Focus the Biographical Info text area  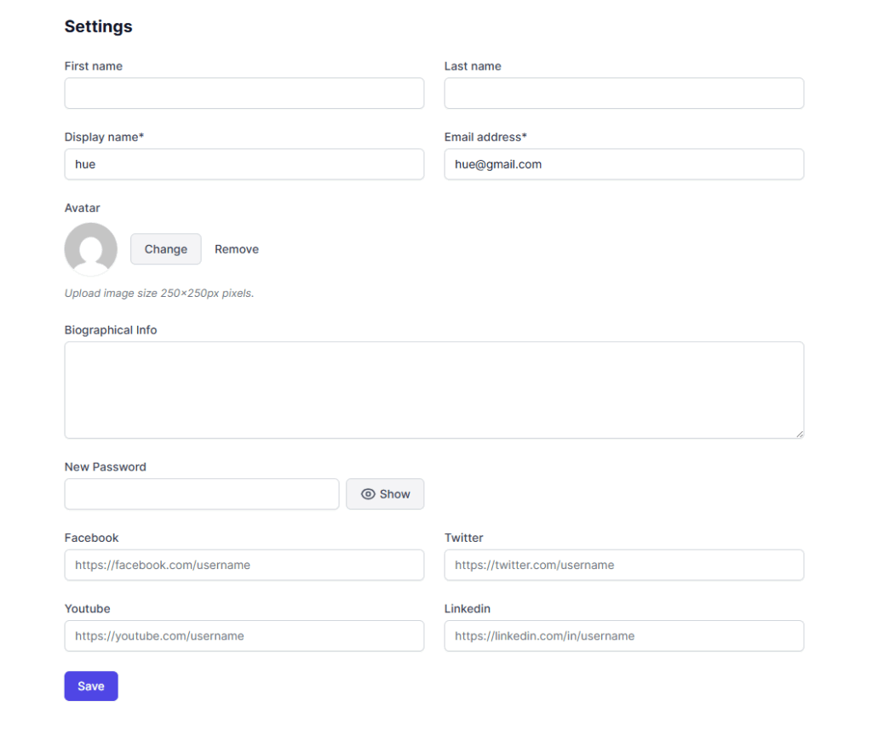pyautogui.click(x=434, y=390)
